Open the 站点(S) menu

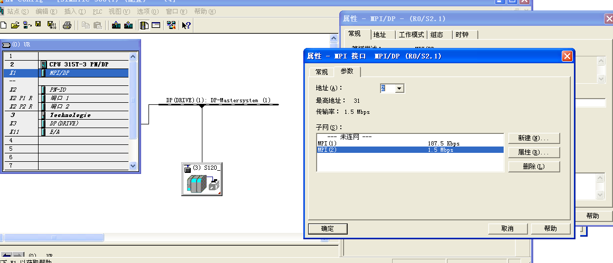click(x=18, y=12)
